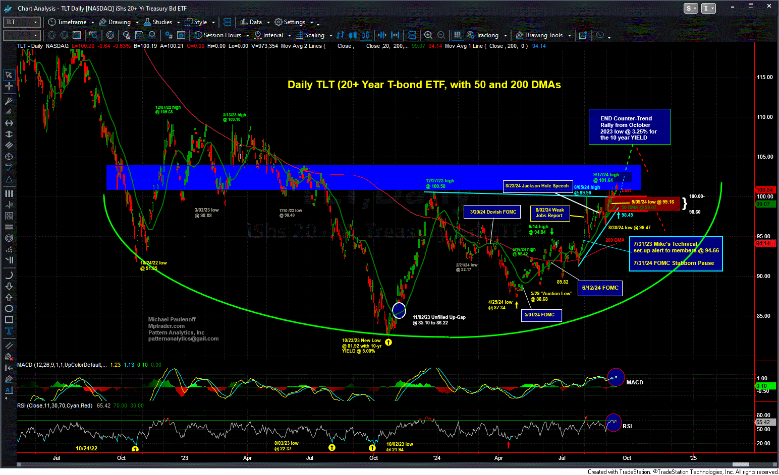Select the text T drawing tool
The width and height of the screenshot is (779, 475).
pyautogui.click(x=9, y=330)
